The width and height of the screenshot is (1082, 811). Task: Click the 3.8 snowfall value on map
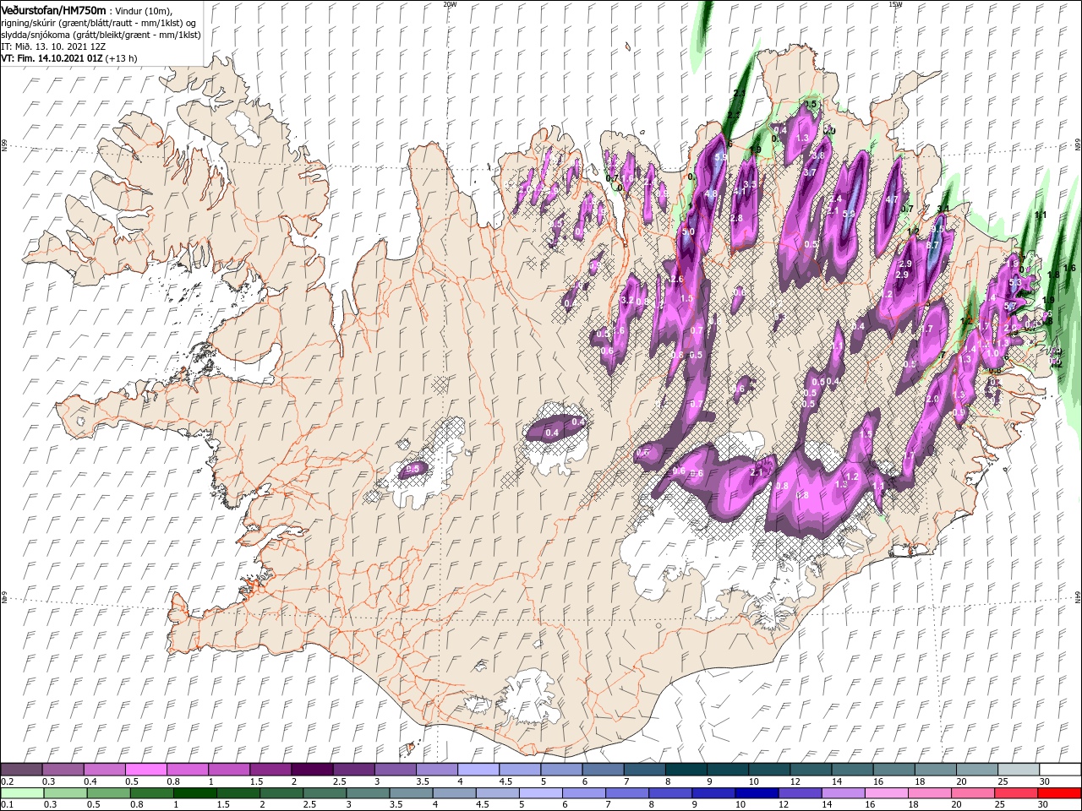[818, 155]
